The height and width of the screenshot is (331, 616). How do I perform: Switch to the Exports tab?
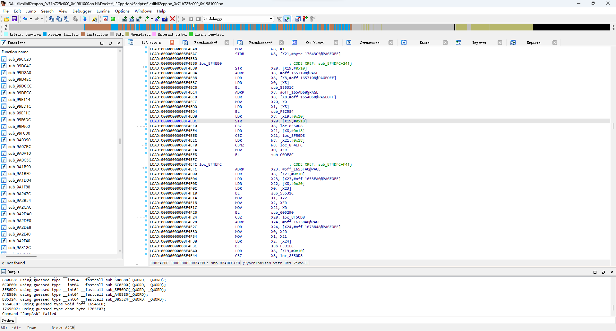point(534,43)
